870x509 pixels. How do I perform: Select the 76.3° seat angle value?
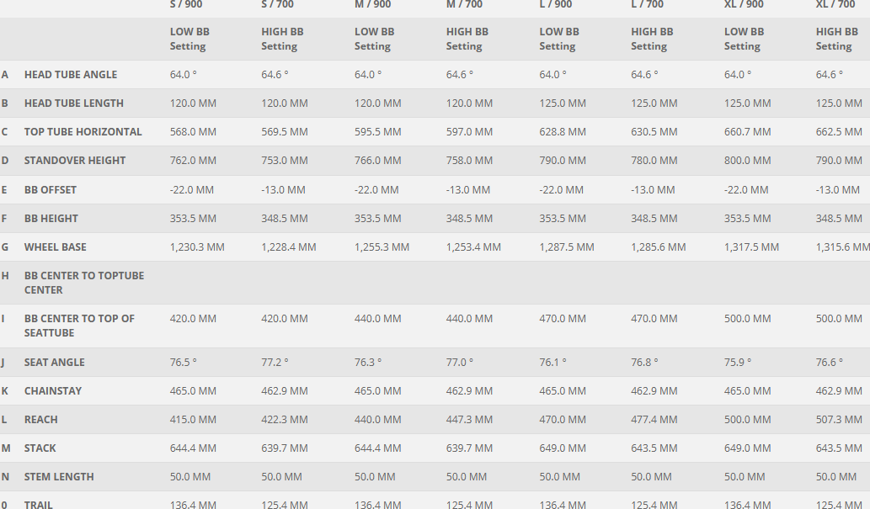click(x=368, y=363)
